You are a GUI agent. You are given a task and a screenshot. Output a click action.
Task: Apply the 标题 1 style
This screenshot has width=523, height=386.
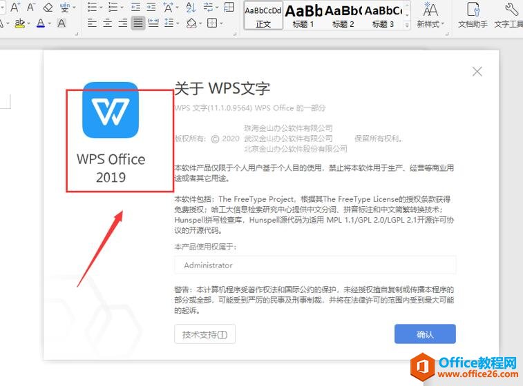point(303,15)
